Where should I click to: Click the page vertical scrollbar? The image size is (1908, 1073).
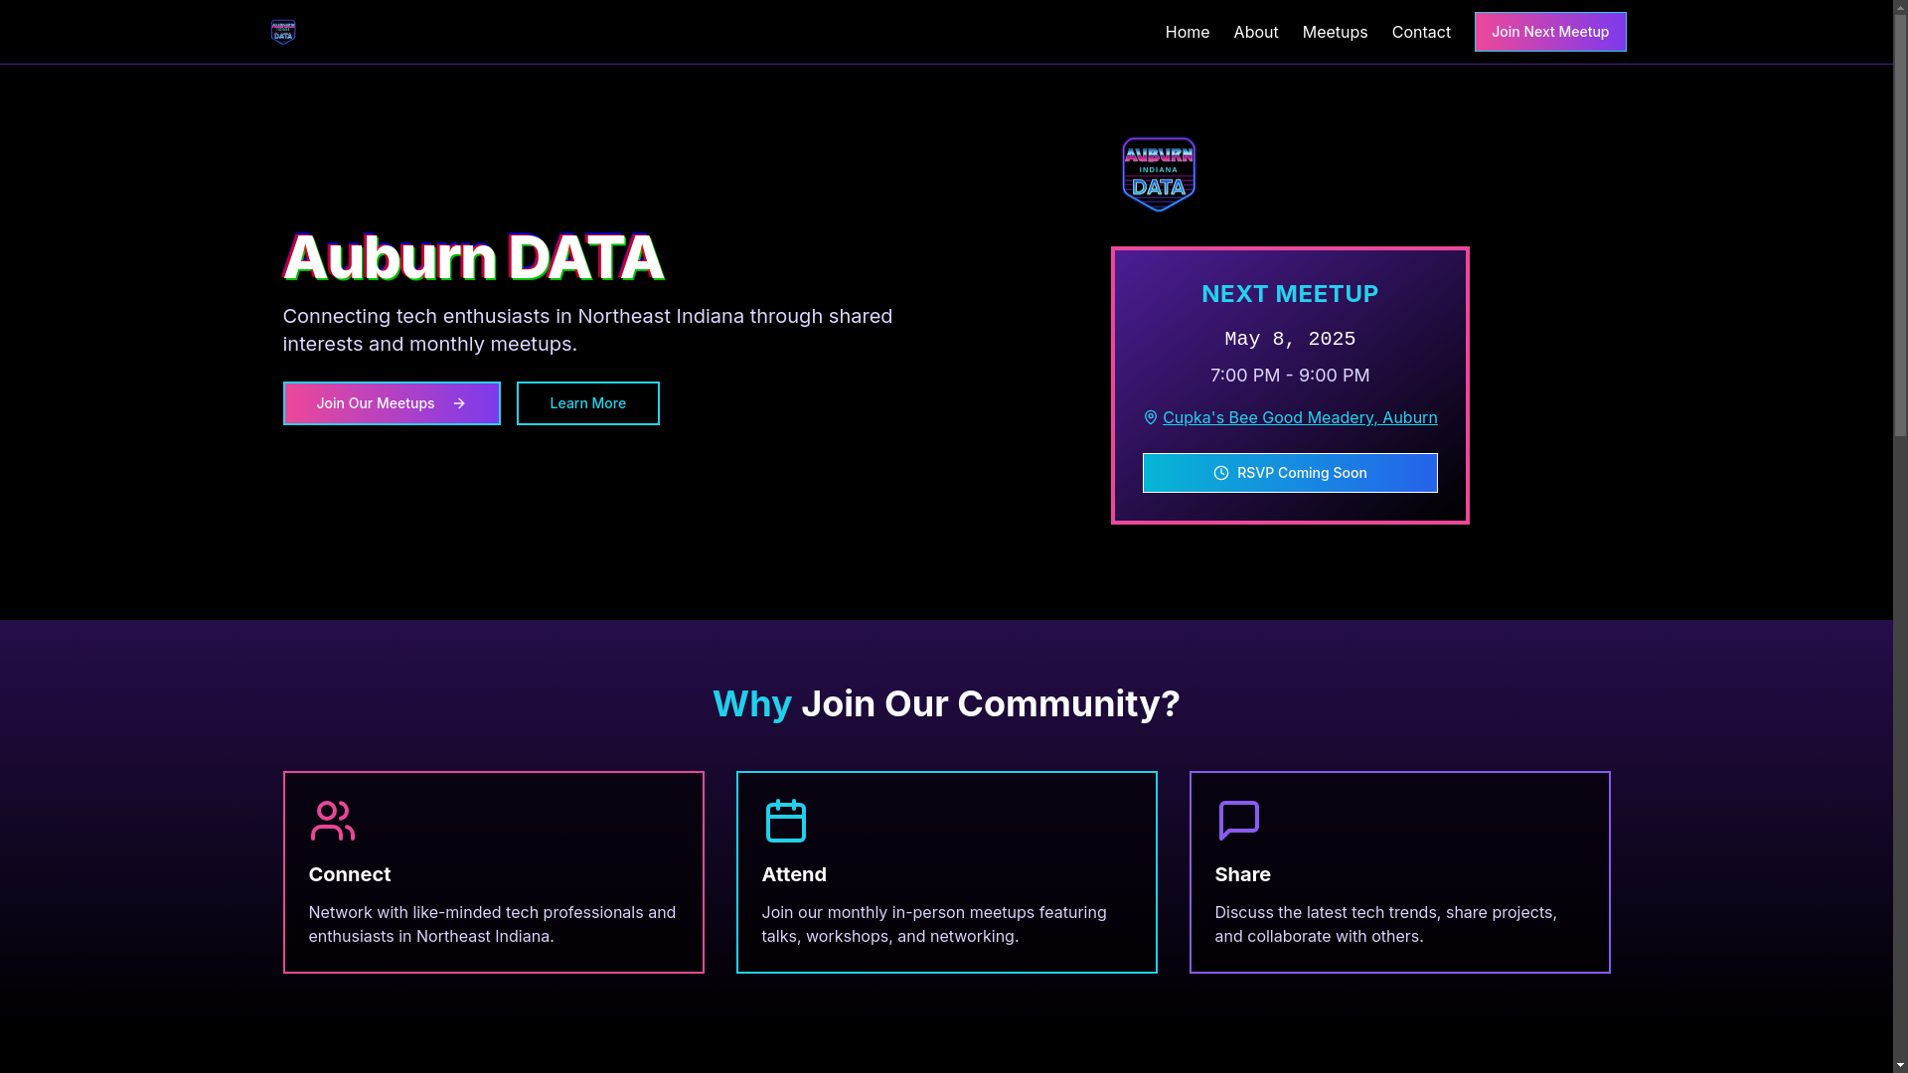pyautogui.click(x=1900, y=536)
